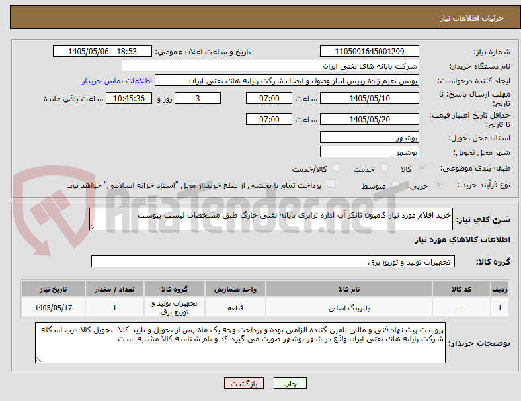Viewport: 521px width, 401px height.
Task: Click the resize handle of توضیحات خریدار textarea
Action: [38, 359]
